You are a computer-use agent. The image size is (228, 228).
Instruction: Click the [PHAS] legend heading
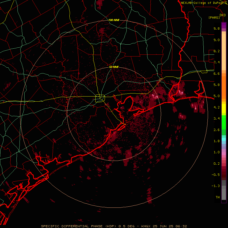coord(214,18)
